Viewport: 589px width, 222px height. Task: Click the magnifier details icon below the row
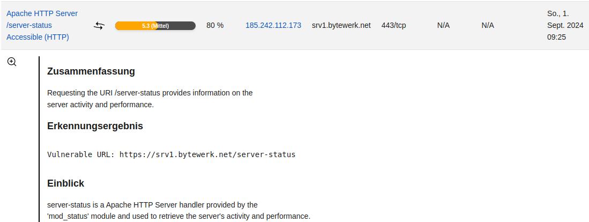[x=12, y=62]
